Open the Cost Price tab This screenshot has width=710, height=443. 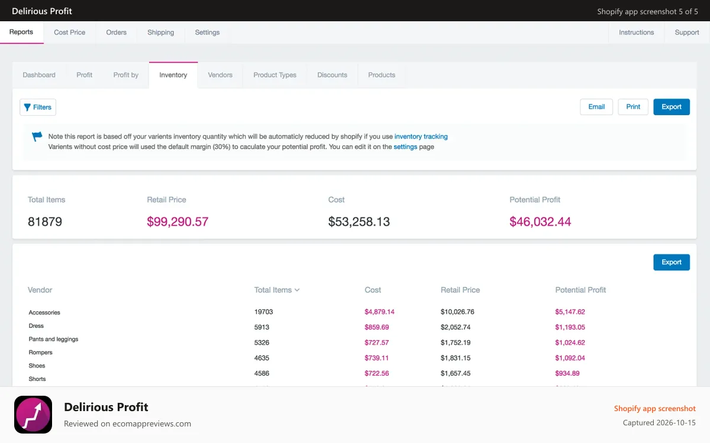tap(70, 32)
